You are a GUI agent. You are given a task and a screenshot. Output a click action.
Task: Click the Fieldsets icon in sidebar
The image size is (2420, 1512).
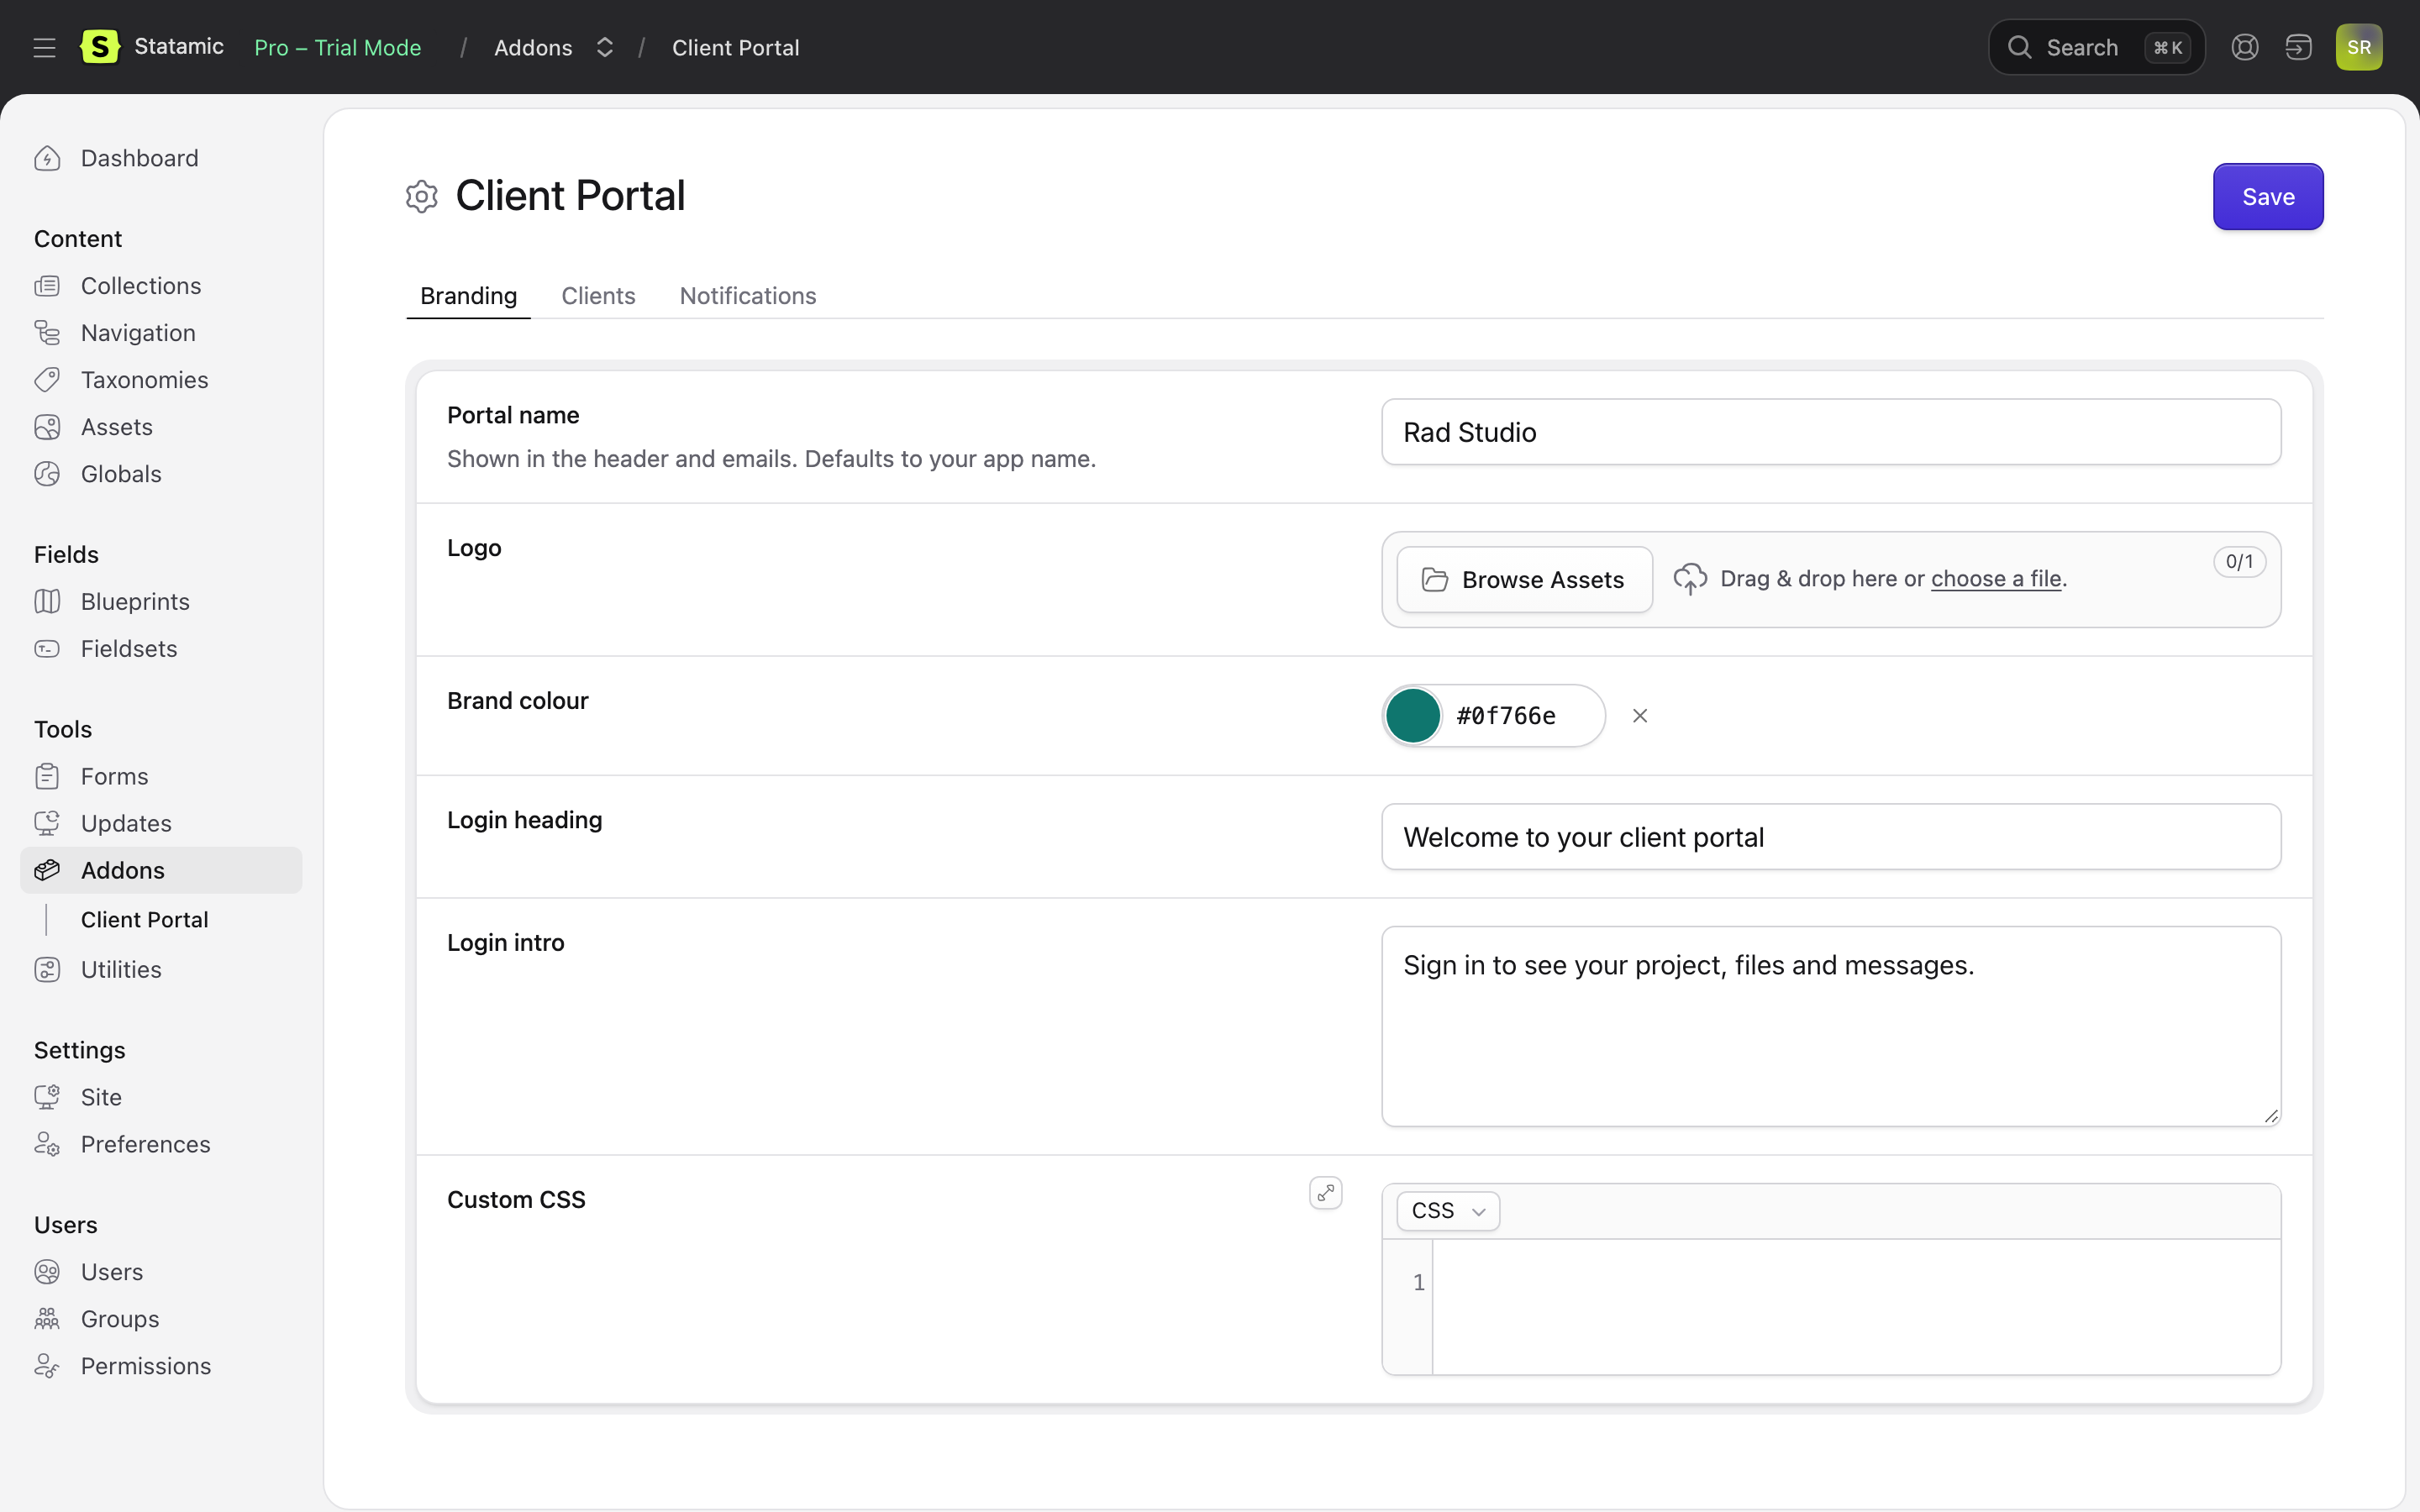[x=47, y=649]
